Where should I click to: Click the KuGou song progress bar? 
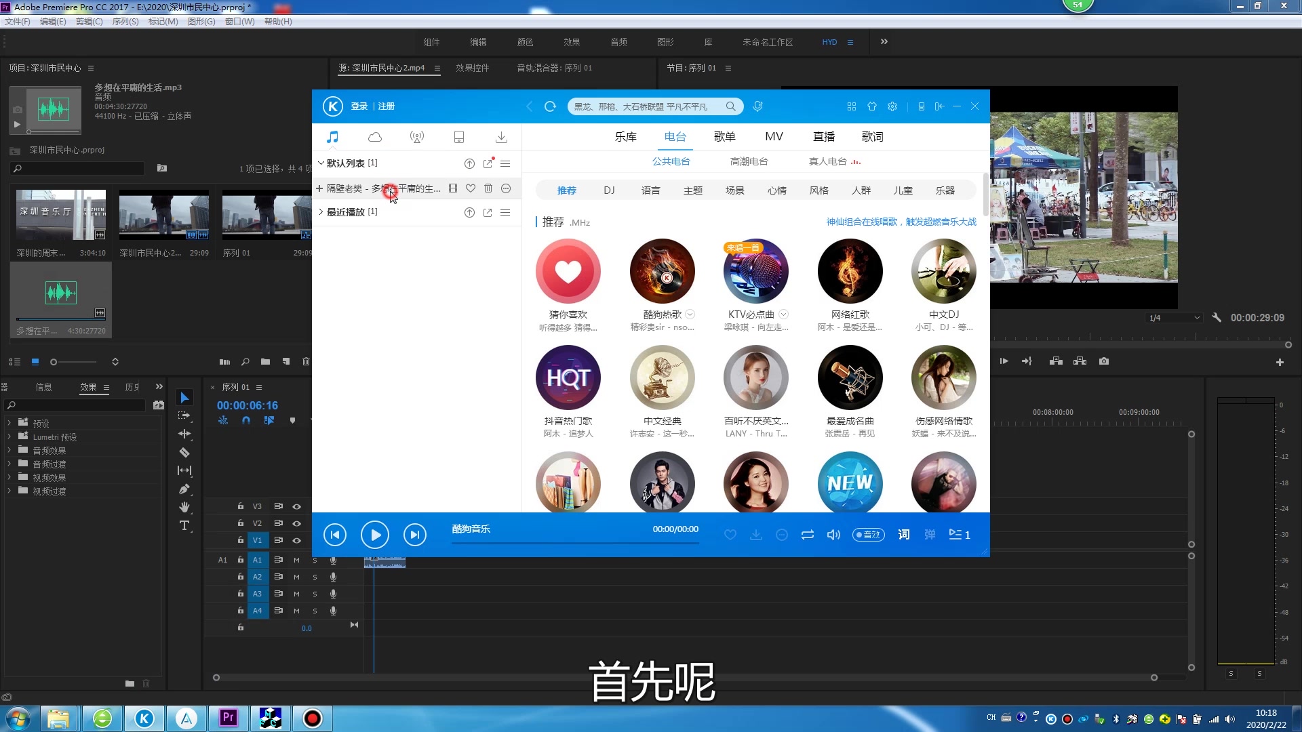[x=575, y=543]
